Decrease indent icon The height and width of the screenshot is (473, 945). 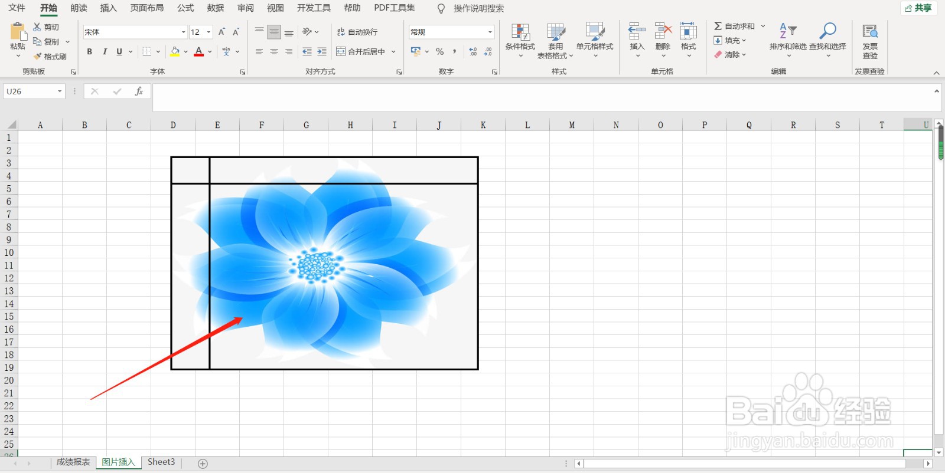pyautogui.click(x=307, y=52)
